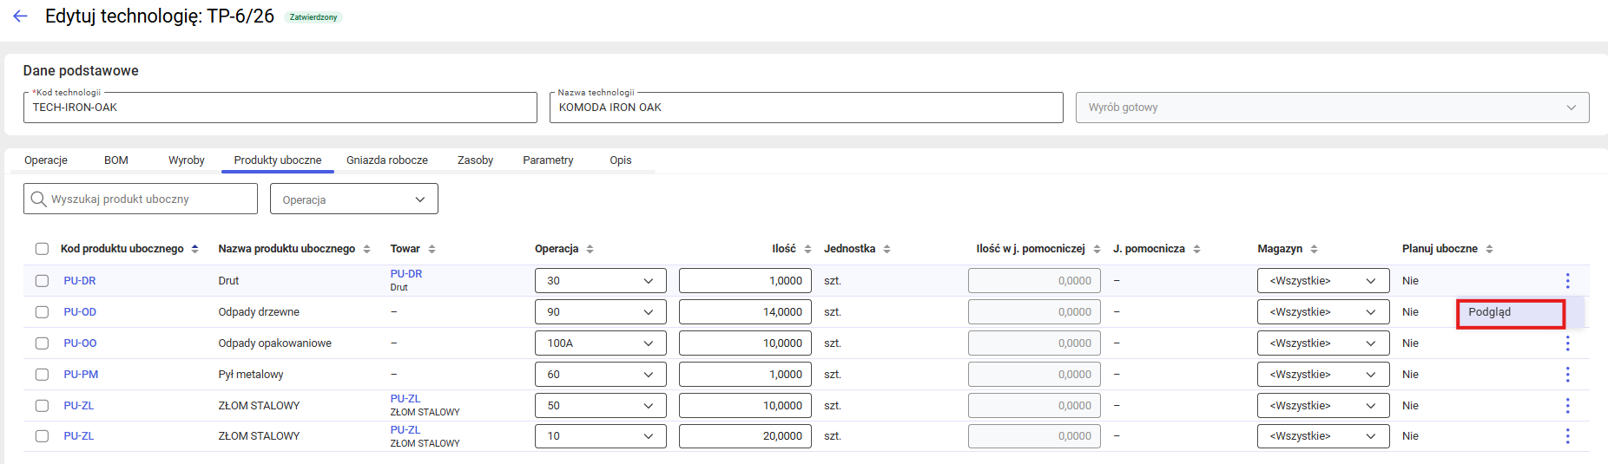Viewport: 1608px width, 464px height.
Task: Open the PU-DR product code link
Action: click(80, 281)
